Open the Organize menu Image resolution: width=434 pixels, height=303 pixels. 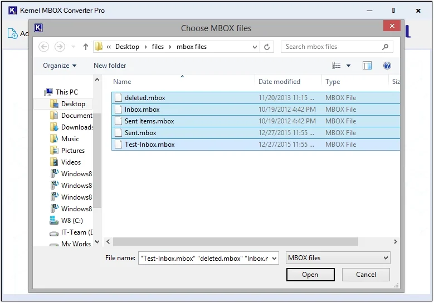pos(60,66)
